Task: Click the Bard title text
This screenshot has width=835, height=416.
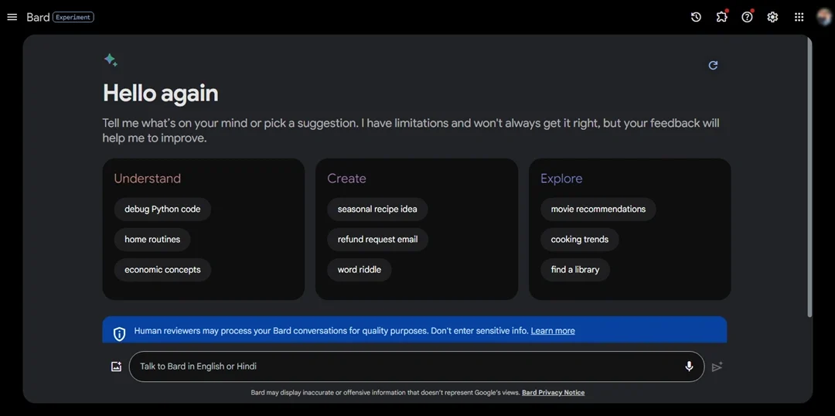Action: click(38, 17)
